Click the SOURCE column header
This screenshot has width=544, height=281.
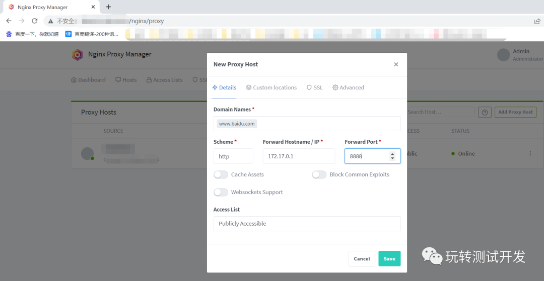pyautogui.click(x=113, y=131)
